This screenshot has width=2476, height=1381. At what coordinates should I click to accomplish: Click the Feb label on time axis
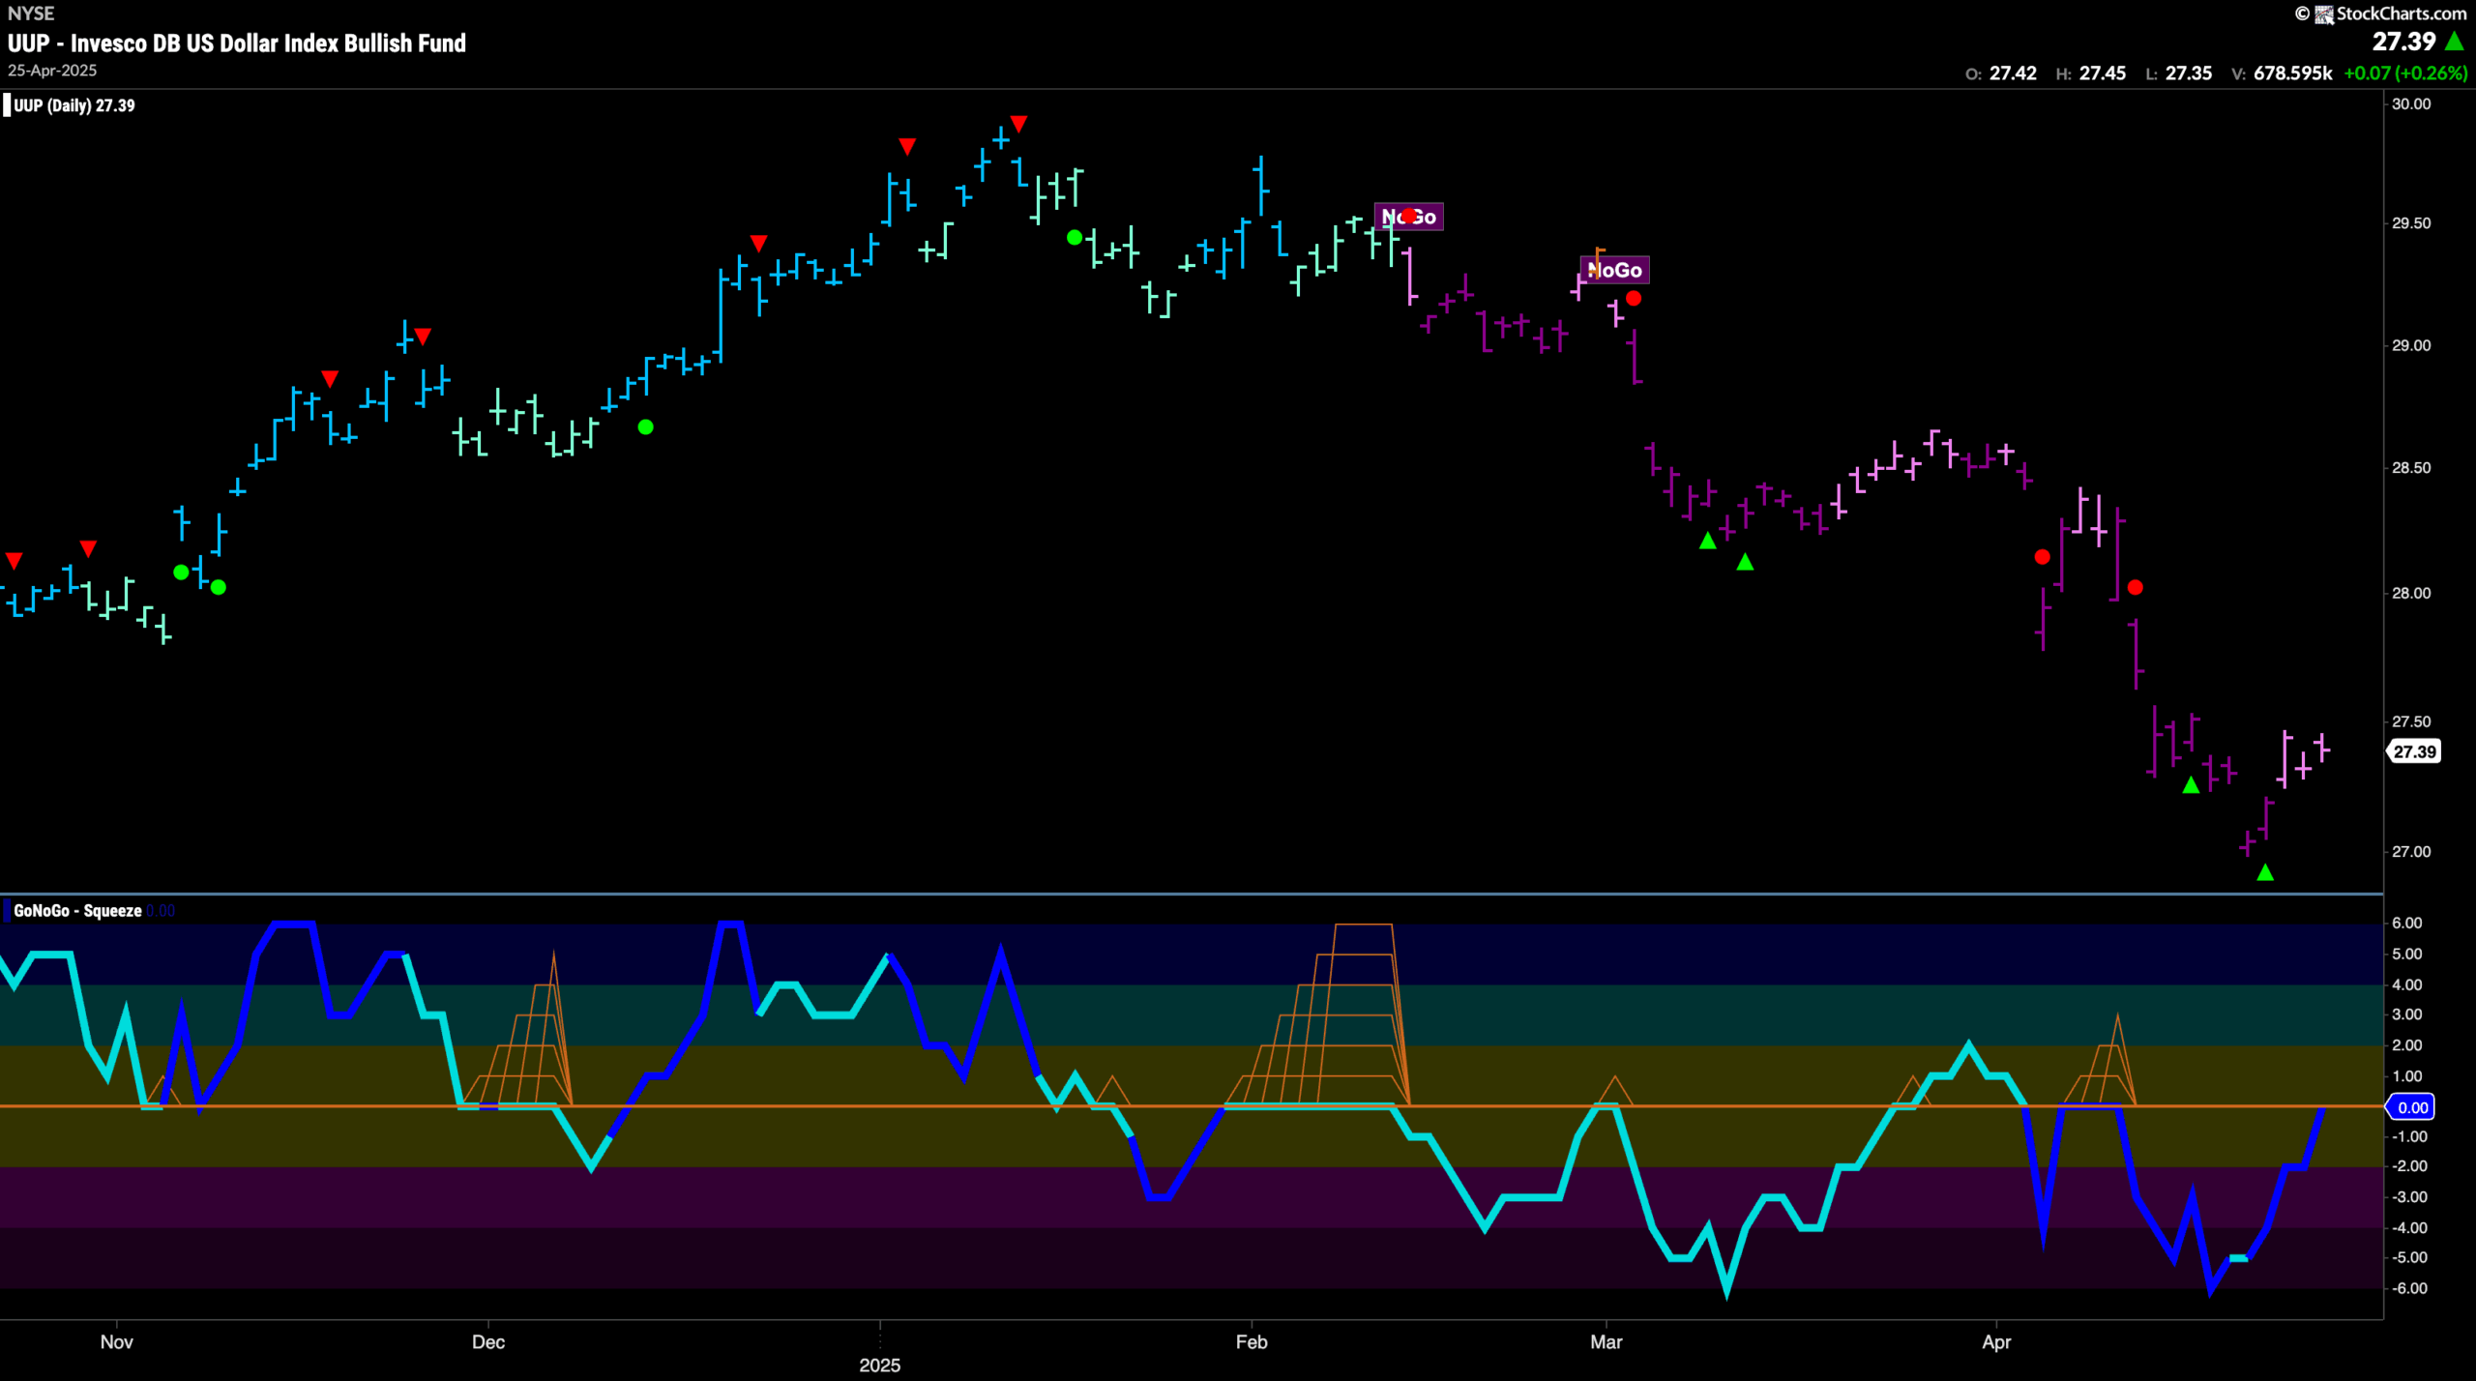pyautogui.click(x=1252, y=1341)
